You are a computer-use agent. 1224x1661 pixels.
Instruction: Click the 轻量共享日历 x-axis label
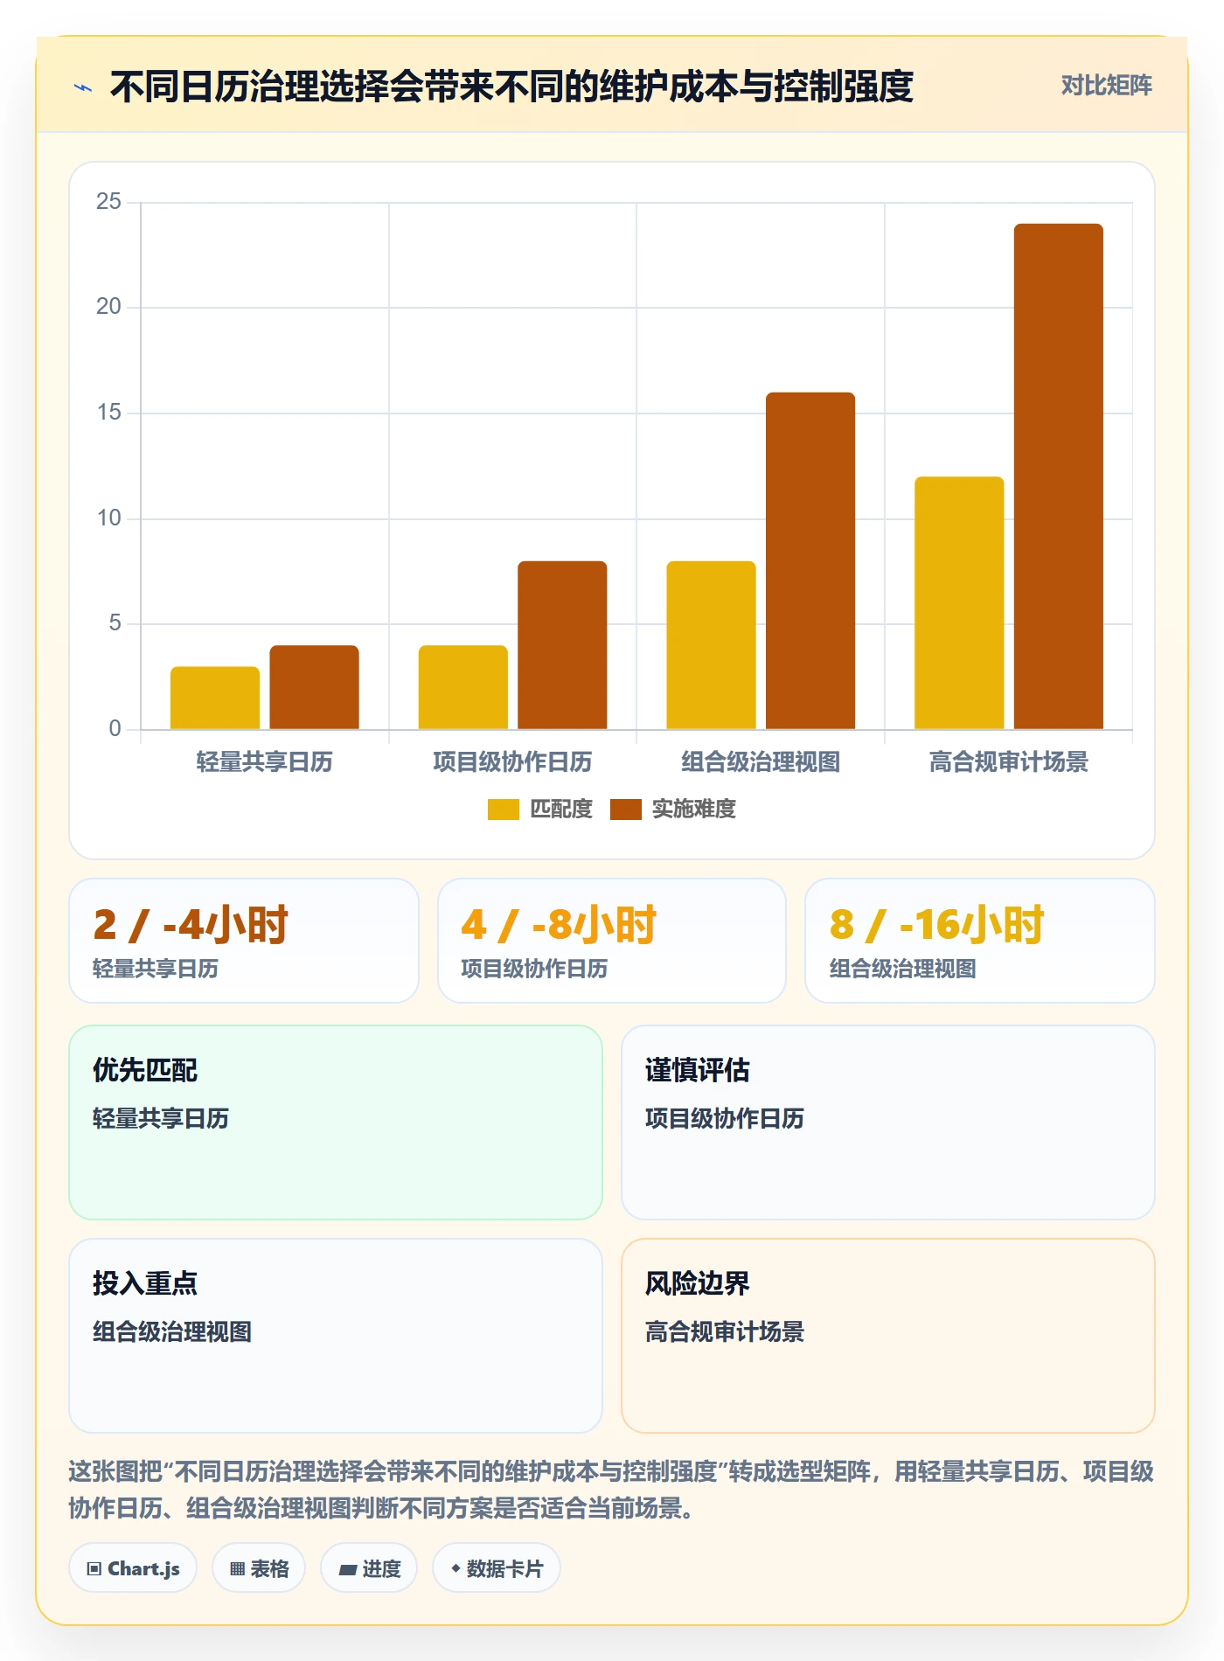(265, 762)
